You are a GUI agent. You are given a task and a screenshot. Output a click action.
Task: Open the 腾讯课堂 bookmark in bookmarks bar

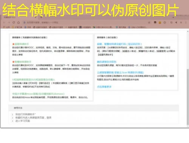(x=121, y=27)
